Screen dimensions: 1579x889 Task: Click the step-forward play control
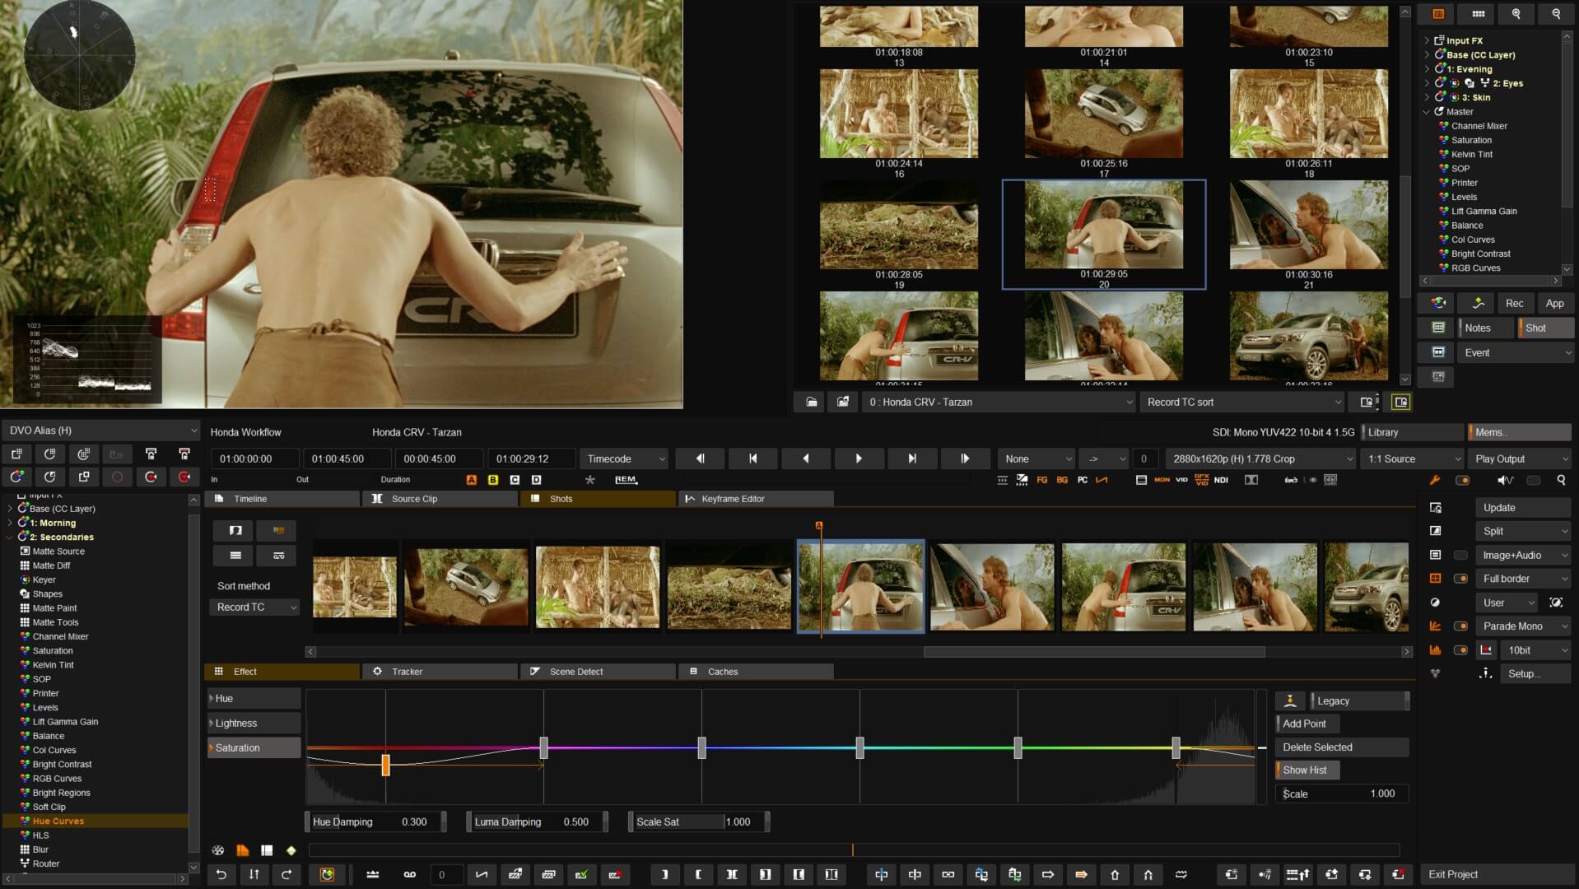pos(964,458)
